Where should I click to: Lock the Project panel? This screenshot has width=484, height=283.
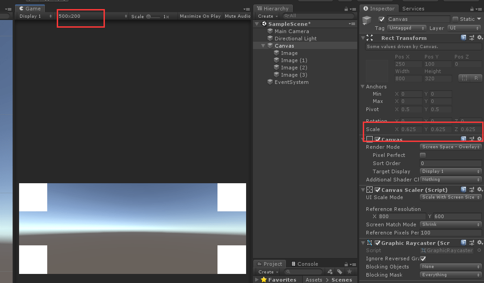tap(346, 264)
